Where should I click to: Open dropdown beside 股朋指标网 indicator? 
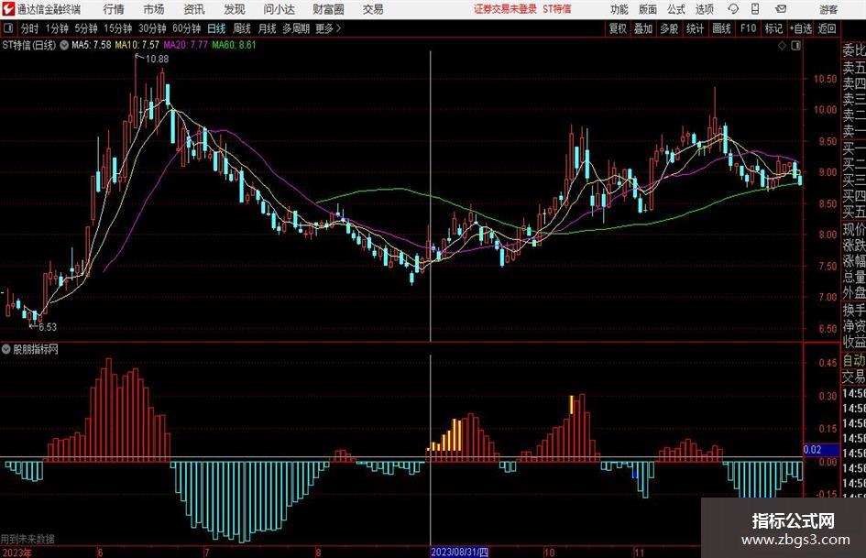point(6,349)
